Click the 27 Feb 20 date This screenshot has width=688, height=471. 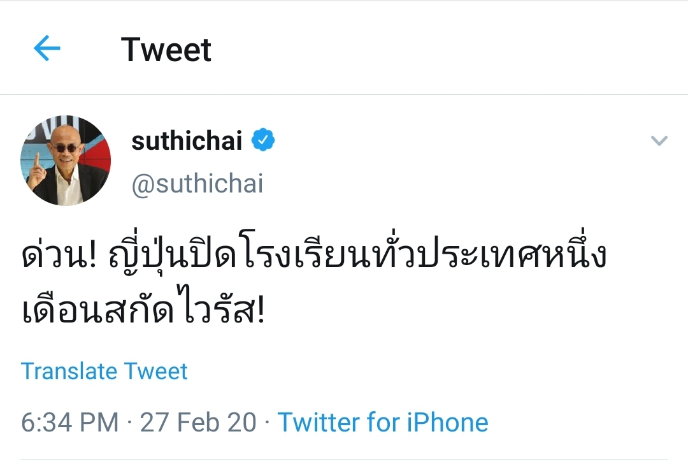click(198, 422)
